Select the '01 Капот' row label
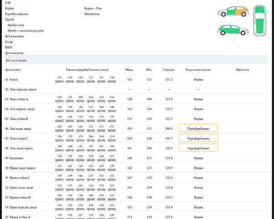This screenshot has width=274, height=219. point(12,79)
